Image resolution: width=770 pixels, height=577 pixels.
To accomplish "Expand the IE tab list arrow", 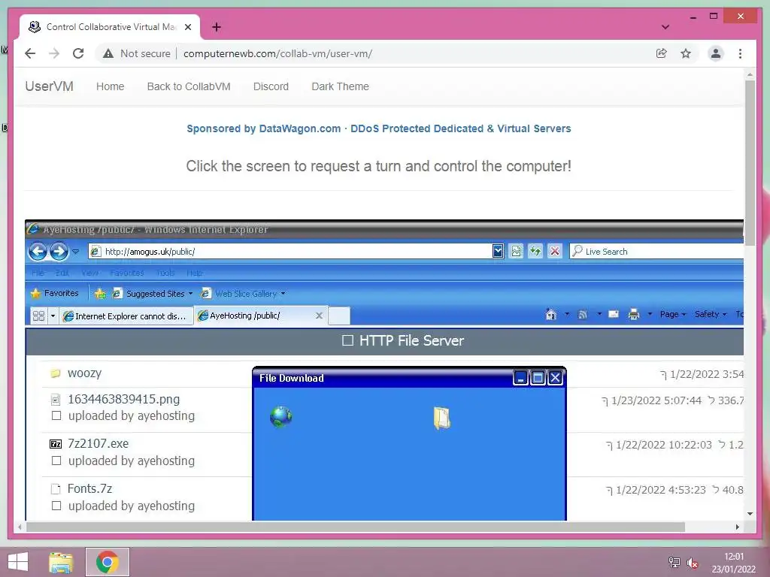I will click(x=53, y=316).
